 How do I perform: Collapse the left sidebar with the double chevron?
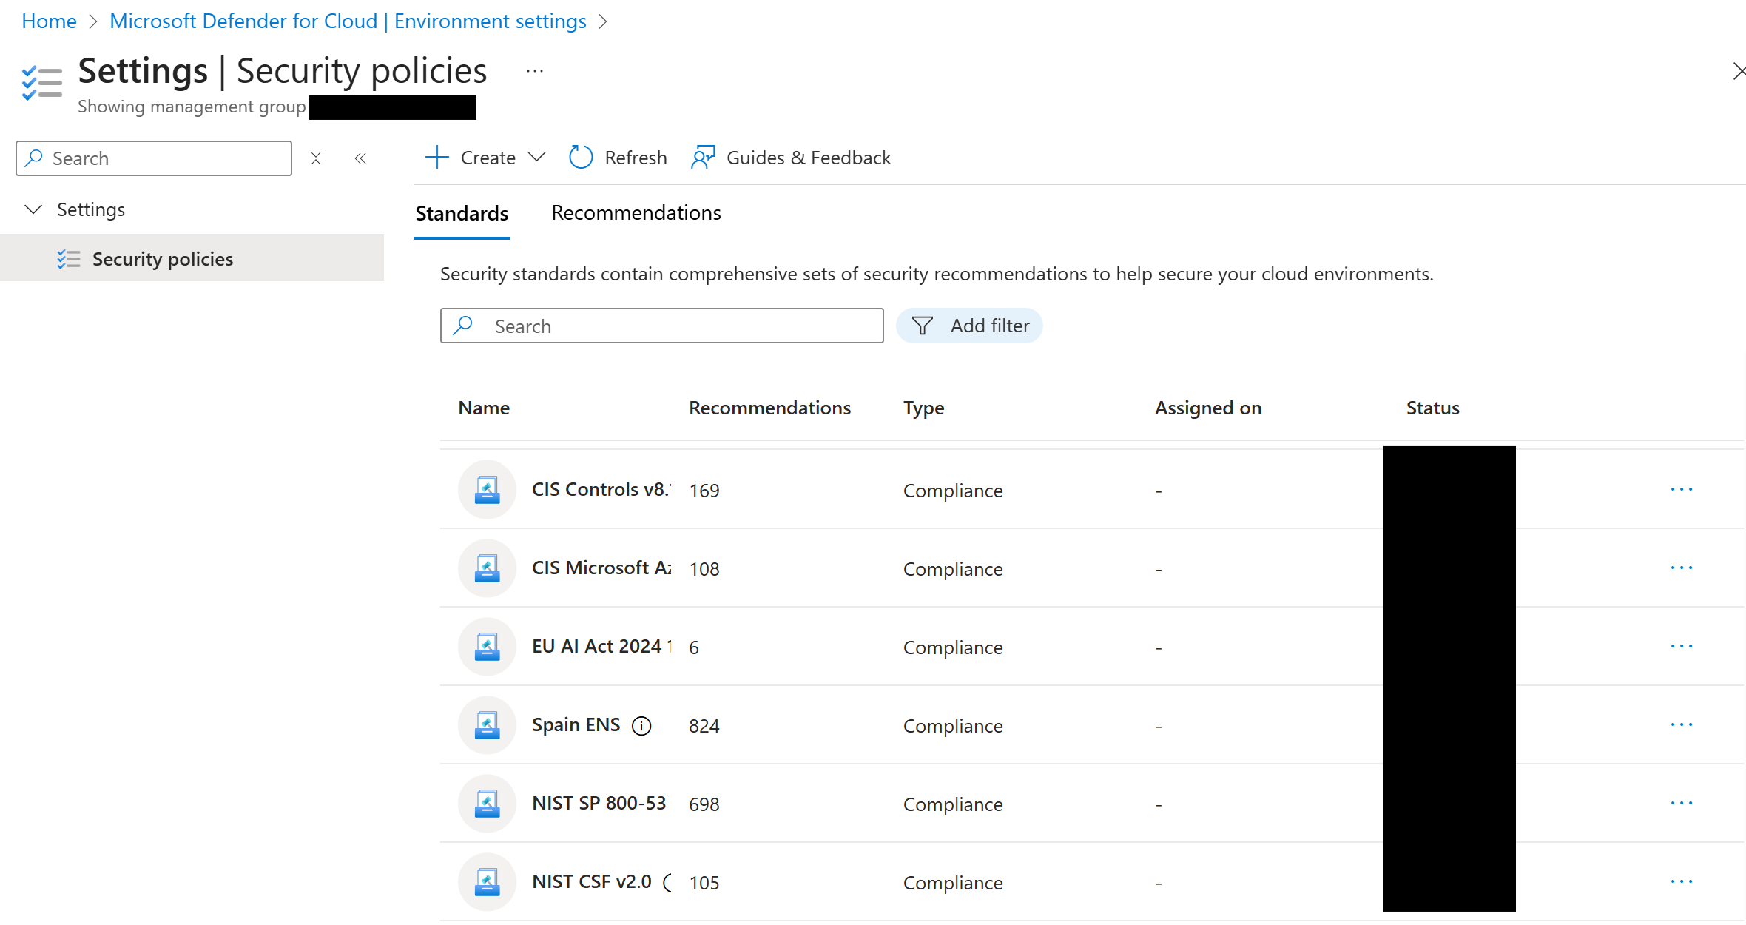pyautogui.click(x=360, y=158)
